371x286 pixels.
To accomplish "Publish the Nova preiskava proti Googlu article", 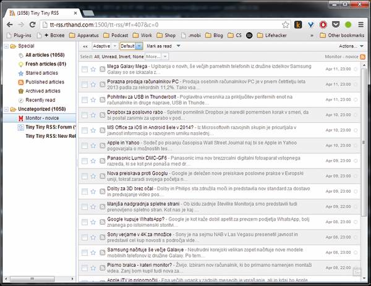I will coord(102,176).
